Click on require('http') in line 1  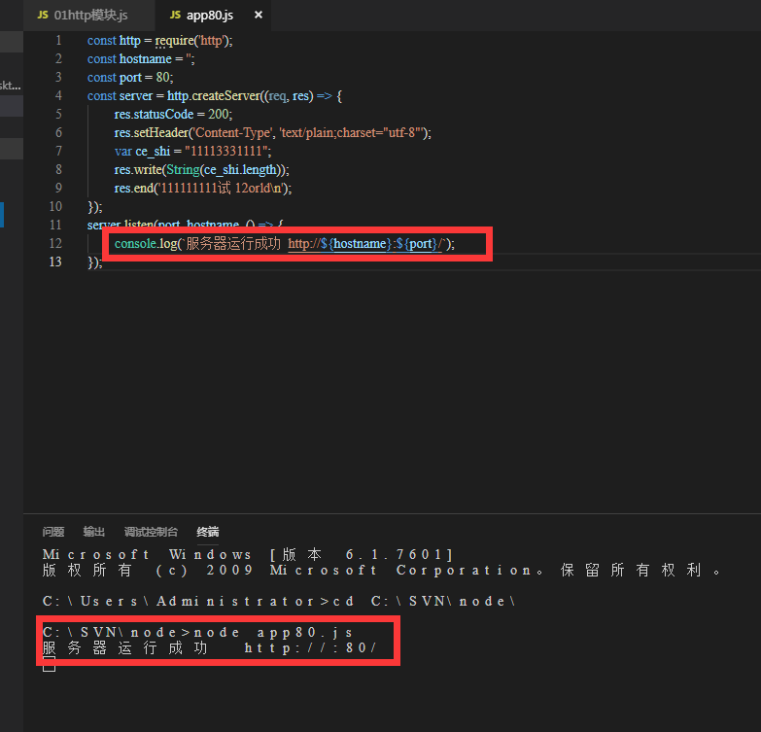pyautogui.click(x=191, y=40)
